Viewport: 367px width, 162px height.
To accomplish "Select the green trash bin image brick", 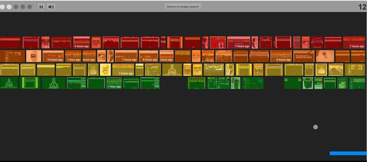I will (308, 83).
